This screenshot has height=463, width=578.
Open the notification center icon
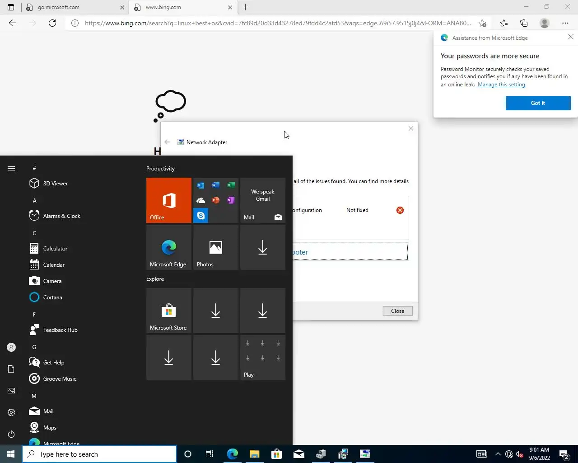click(x=564, y=454)
